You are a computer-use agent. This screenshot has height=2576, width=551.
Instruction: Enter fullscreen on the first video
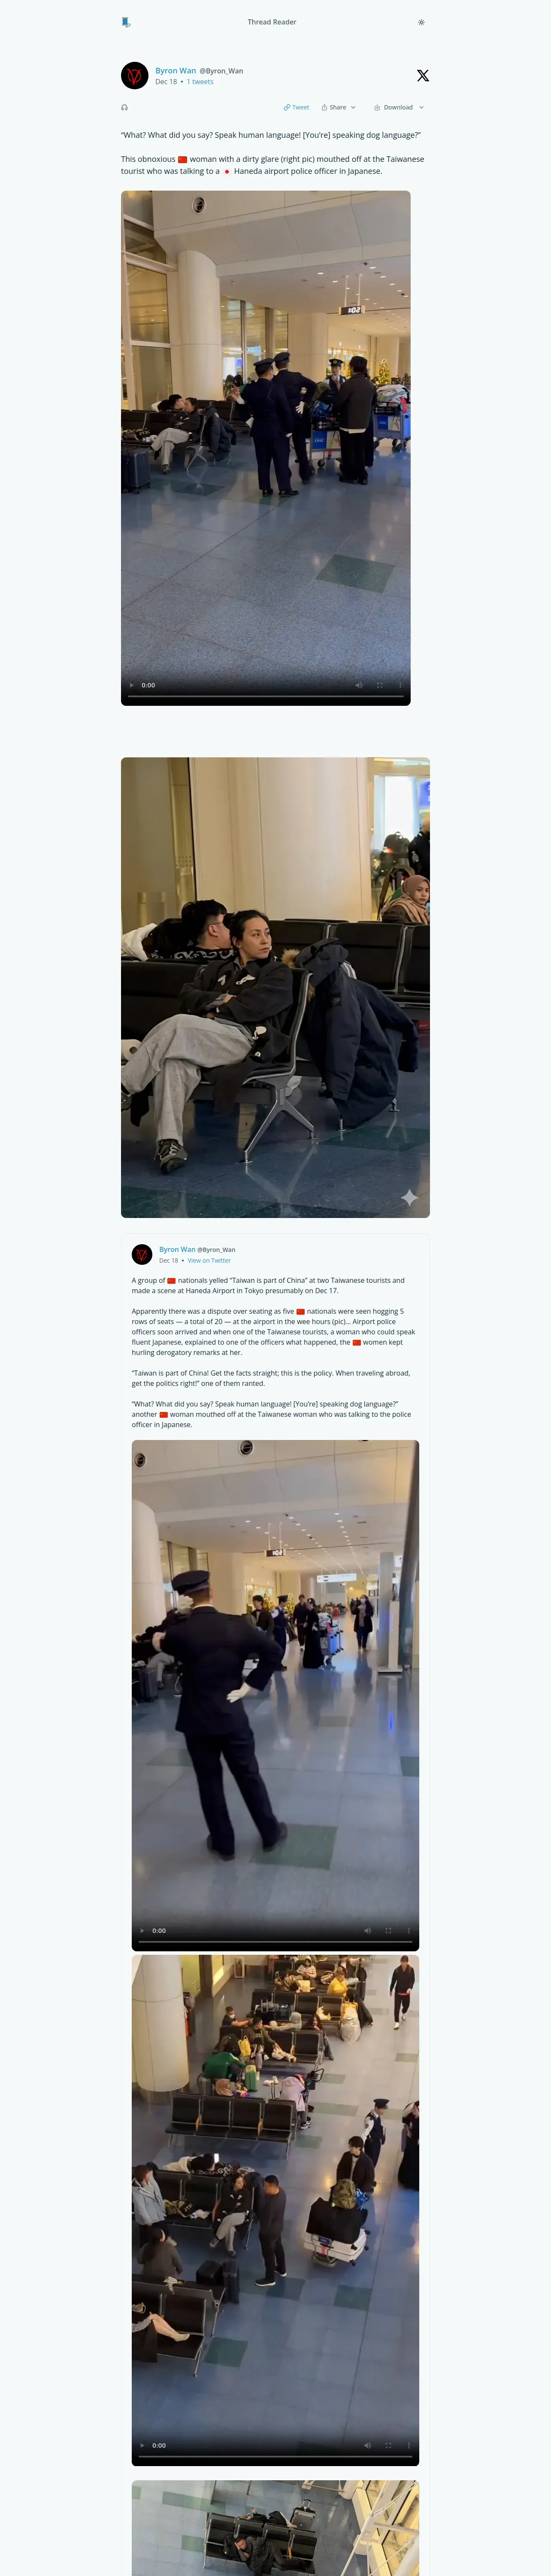(380, 685)
